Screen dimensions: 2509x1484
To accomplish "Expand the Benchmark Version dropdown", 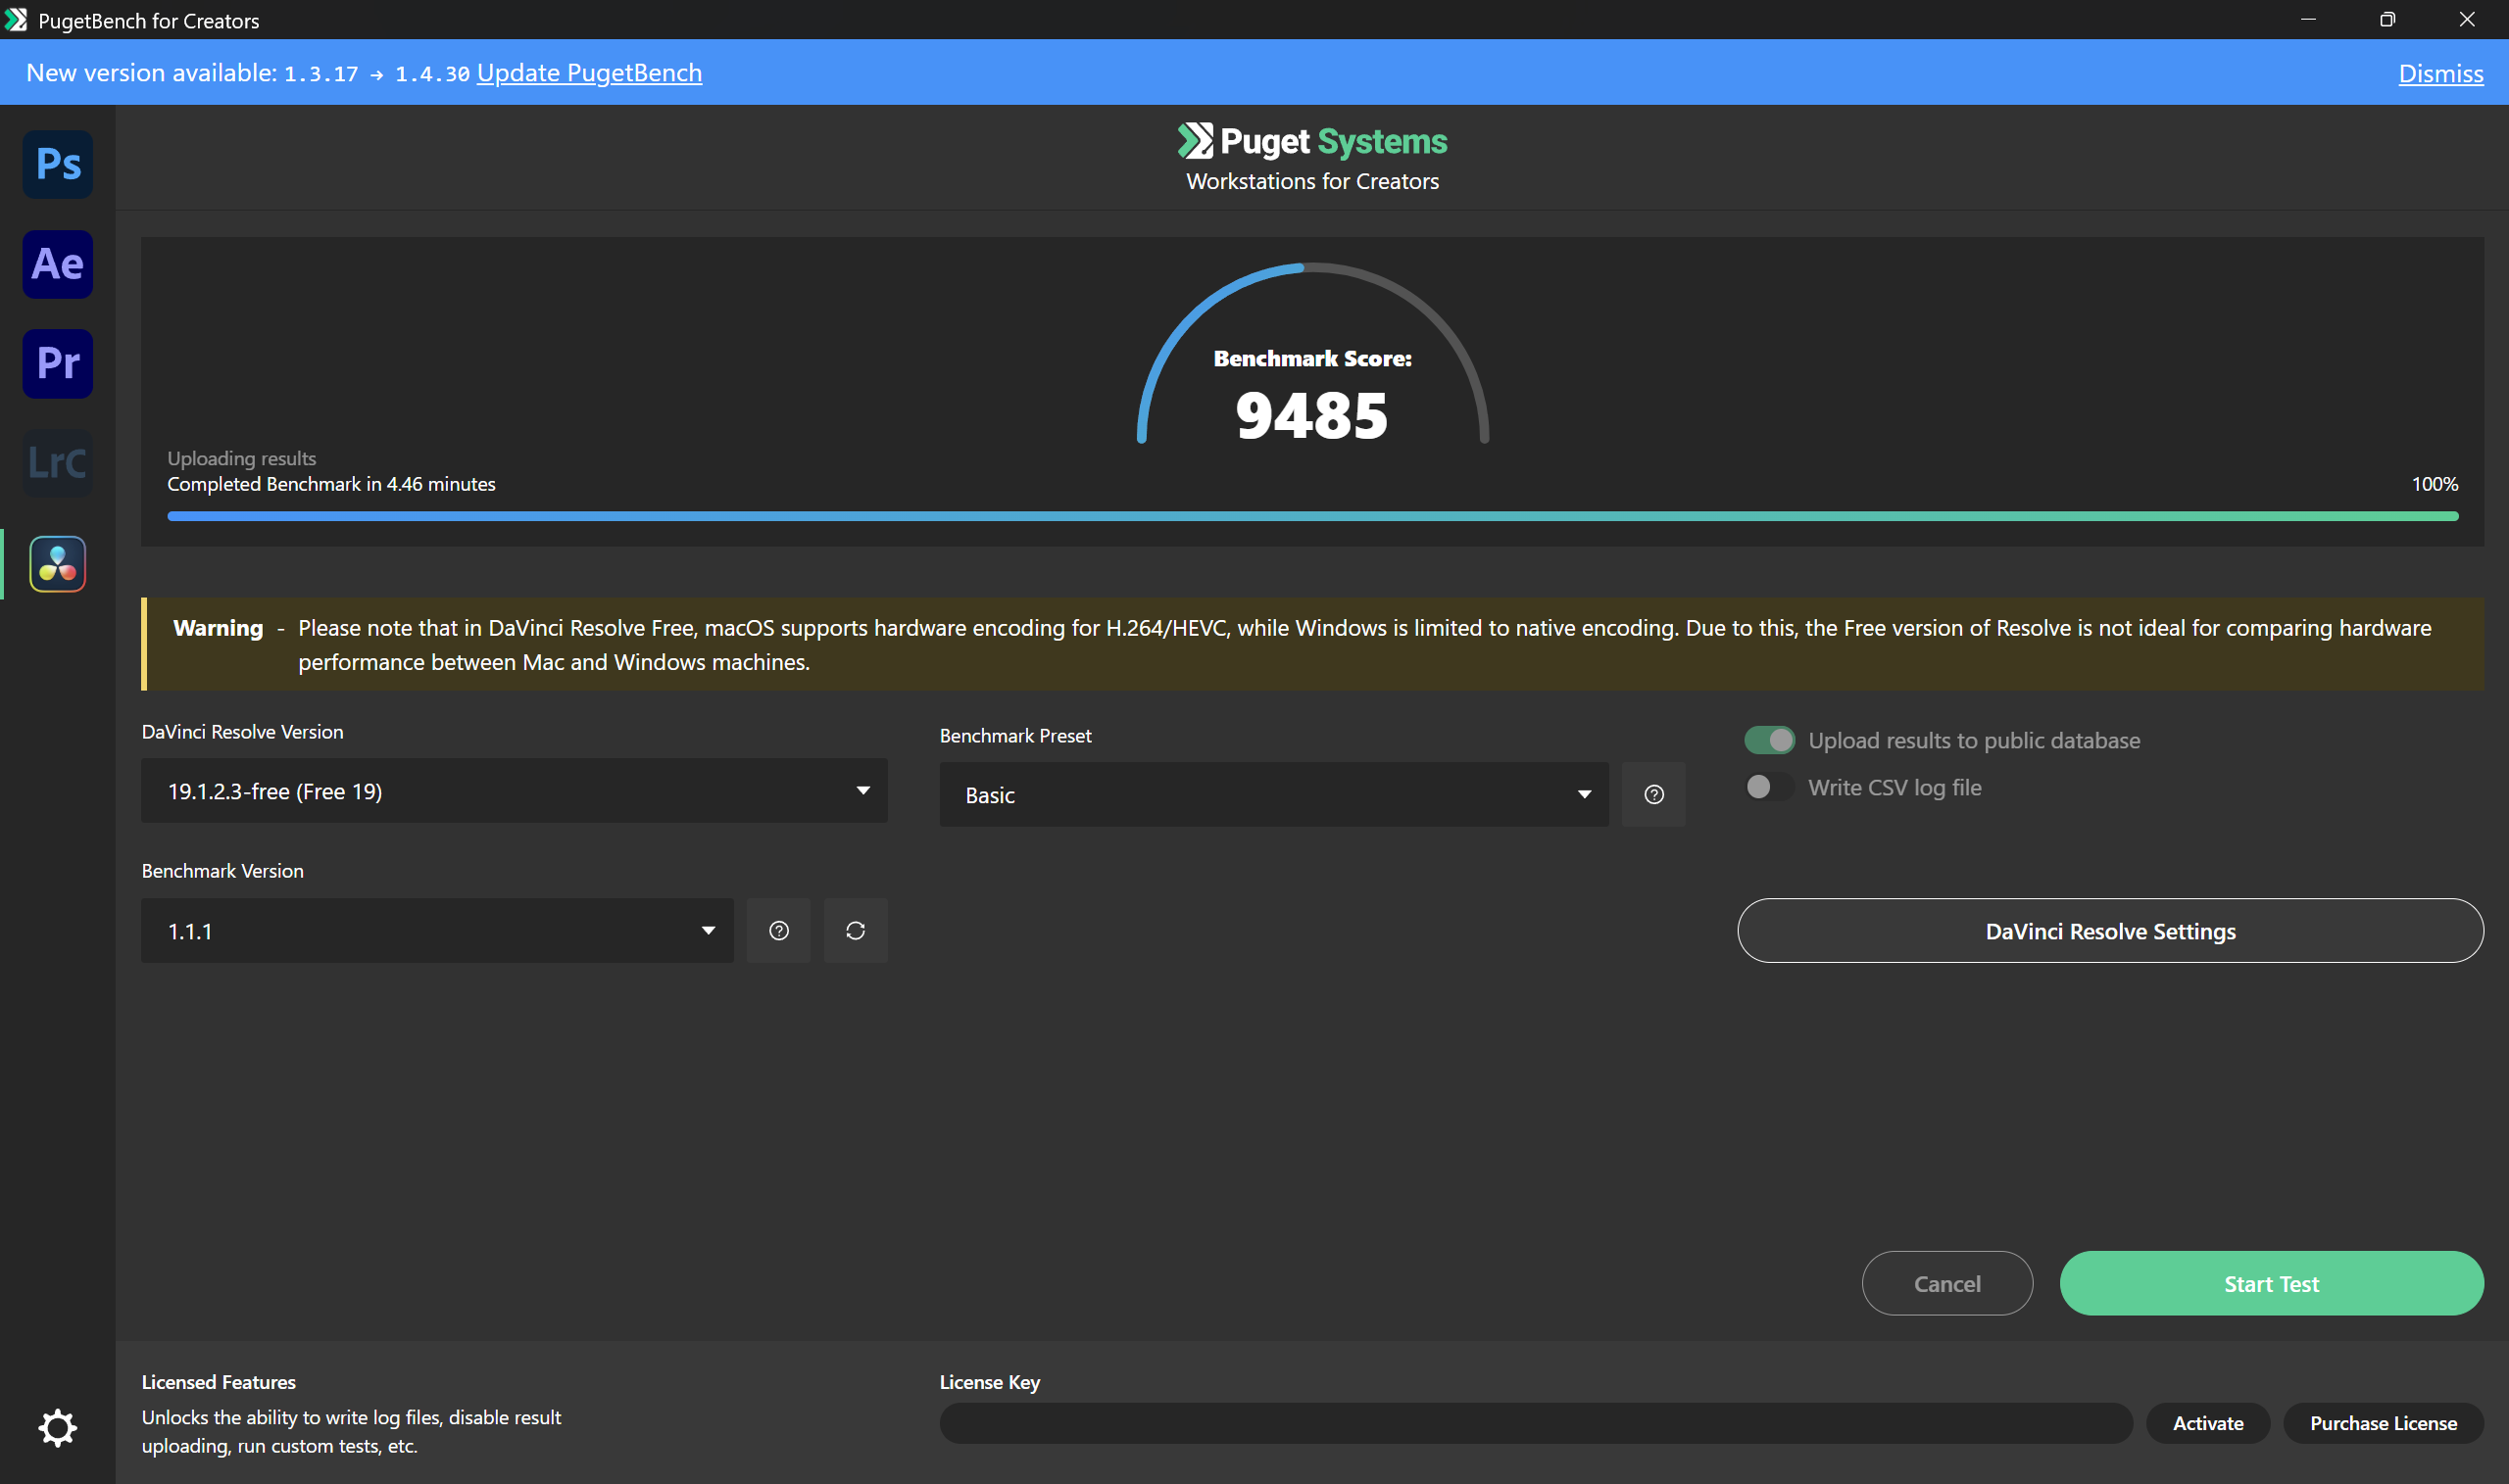I will [437, 931].
